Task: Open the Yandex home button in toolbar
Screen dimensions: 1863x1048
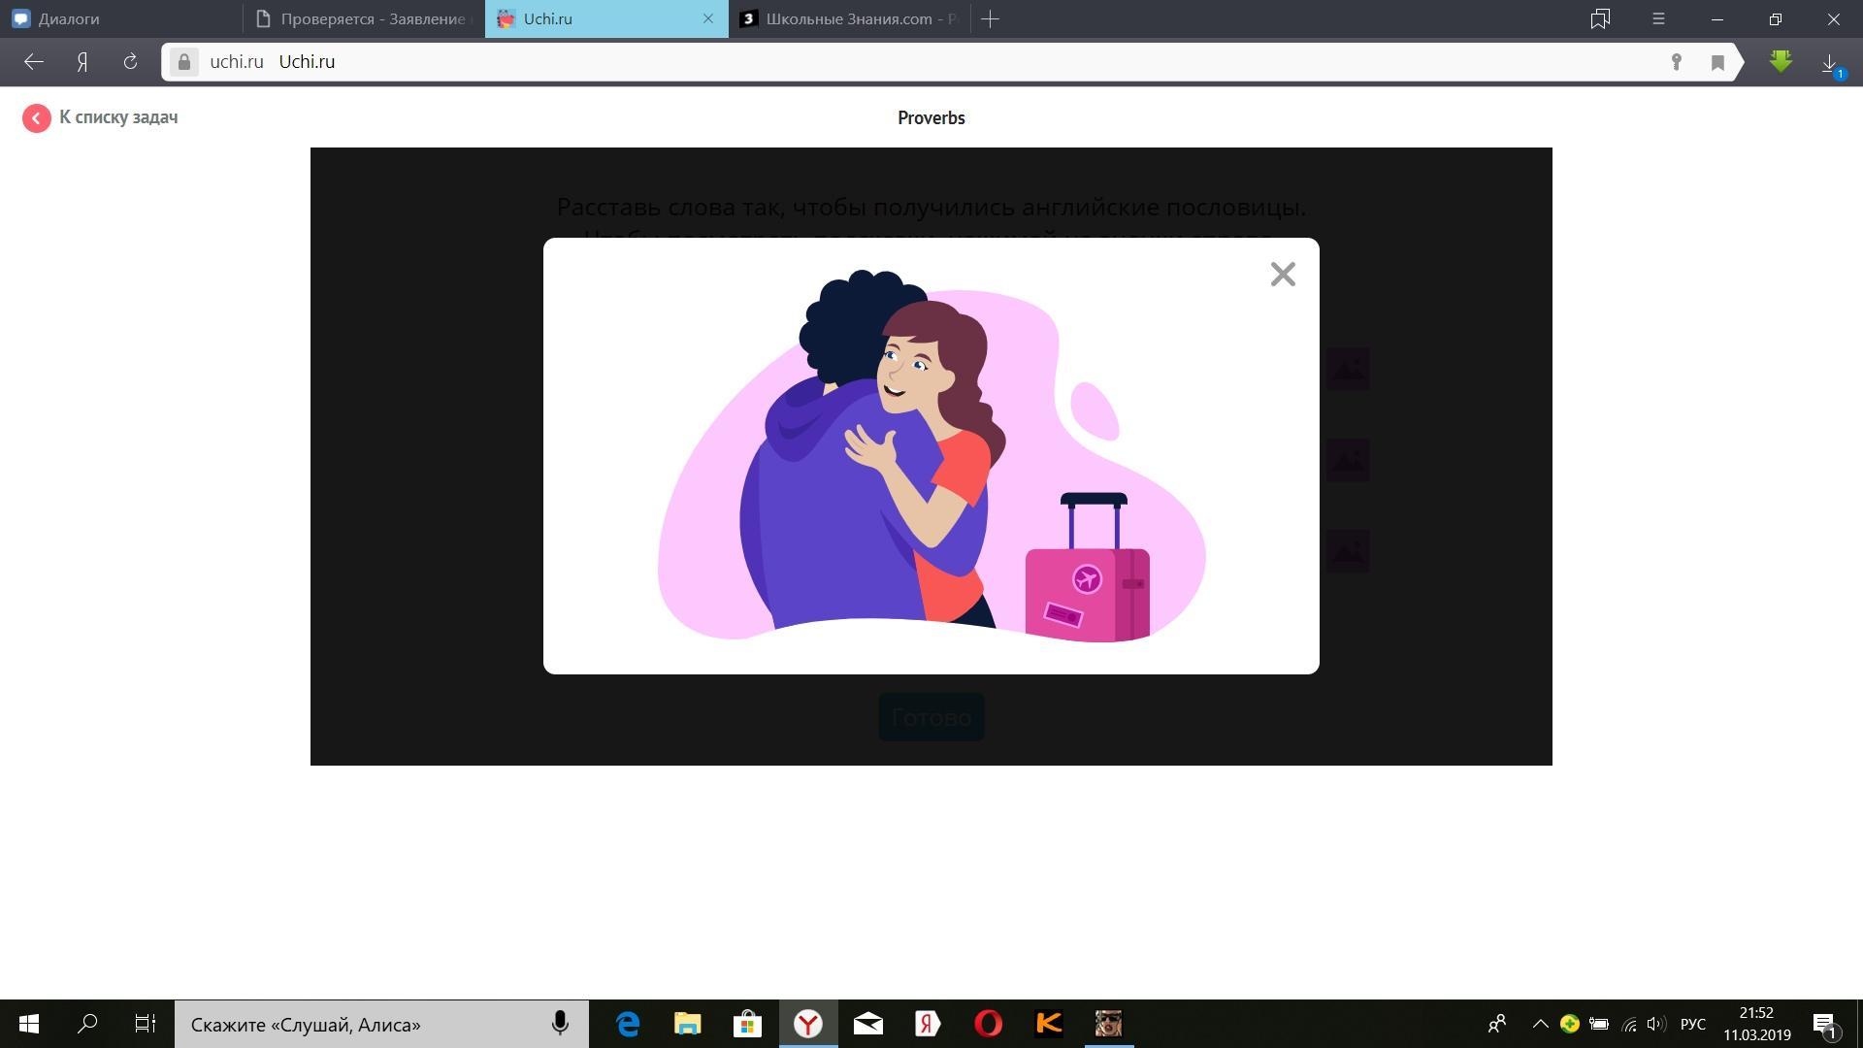Action: point(82,62)
